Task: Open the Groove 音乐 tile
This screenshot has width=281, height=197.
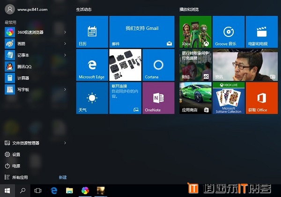Action: pyautogui.click(x=229, y=32)
